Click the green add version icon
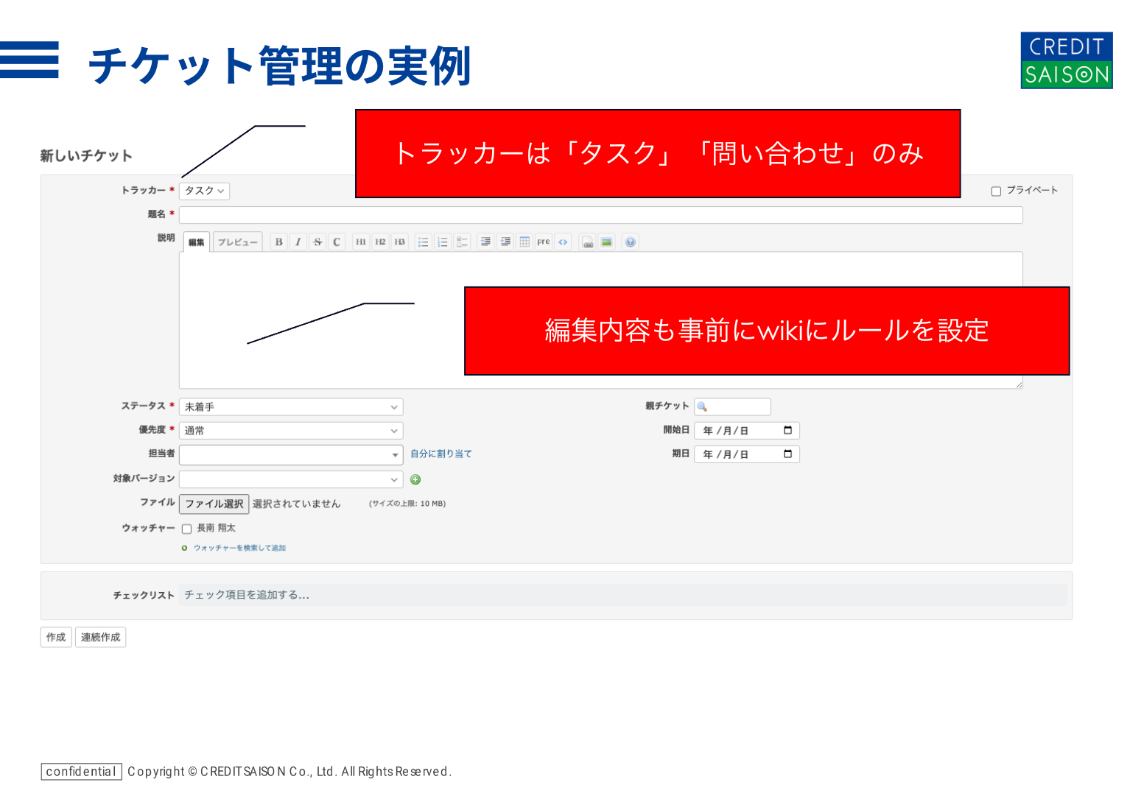 [415, 479]
